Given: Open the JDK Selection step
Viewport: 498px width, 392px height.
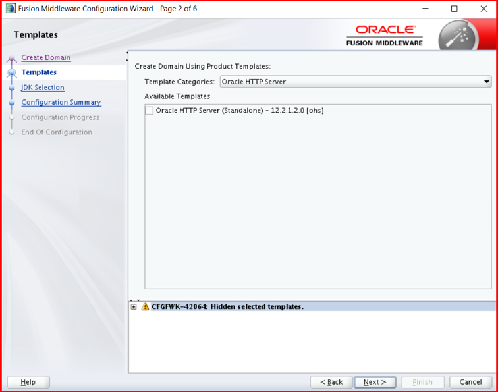Looking at the screenshot, I should point(43,88).
